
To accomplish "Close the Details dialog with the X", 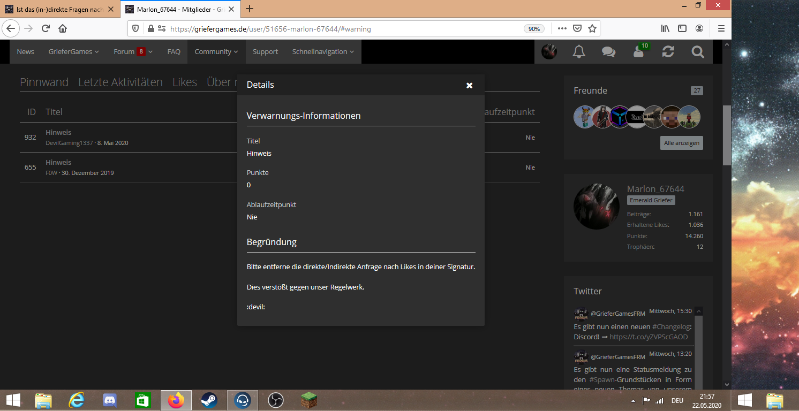I will coord(469,85).
